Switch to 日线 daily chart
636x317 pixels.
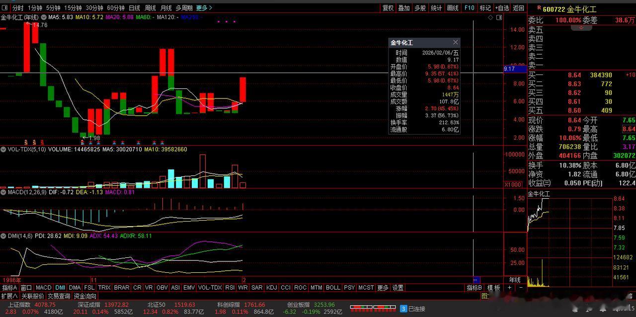(134, 8)
